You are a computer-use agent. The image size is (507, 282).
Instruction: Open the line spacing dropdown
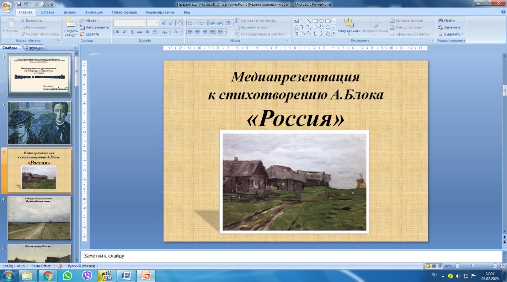229,23
